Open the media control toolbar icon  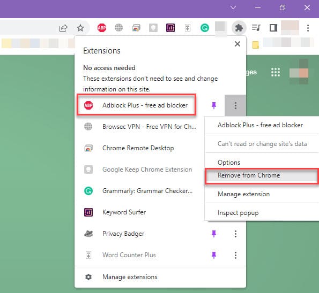256,28
